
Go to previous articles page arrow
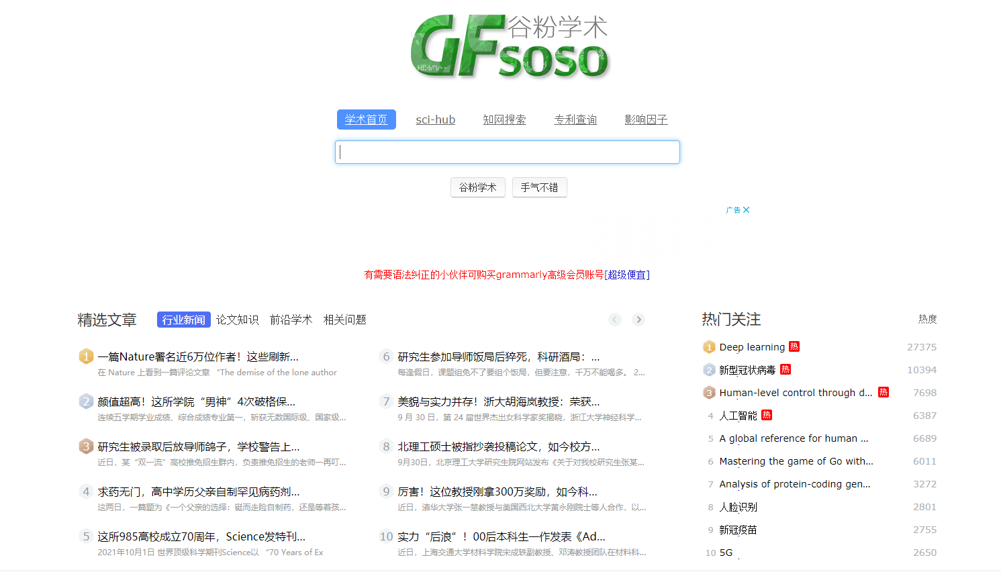click(x=615, y=320)
